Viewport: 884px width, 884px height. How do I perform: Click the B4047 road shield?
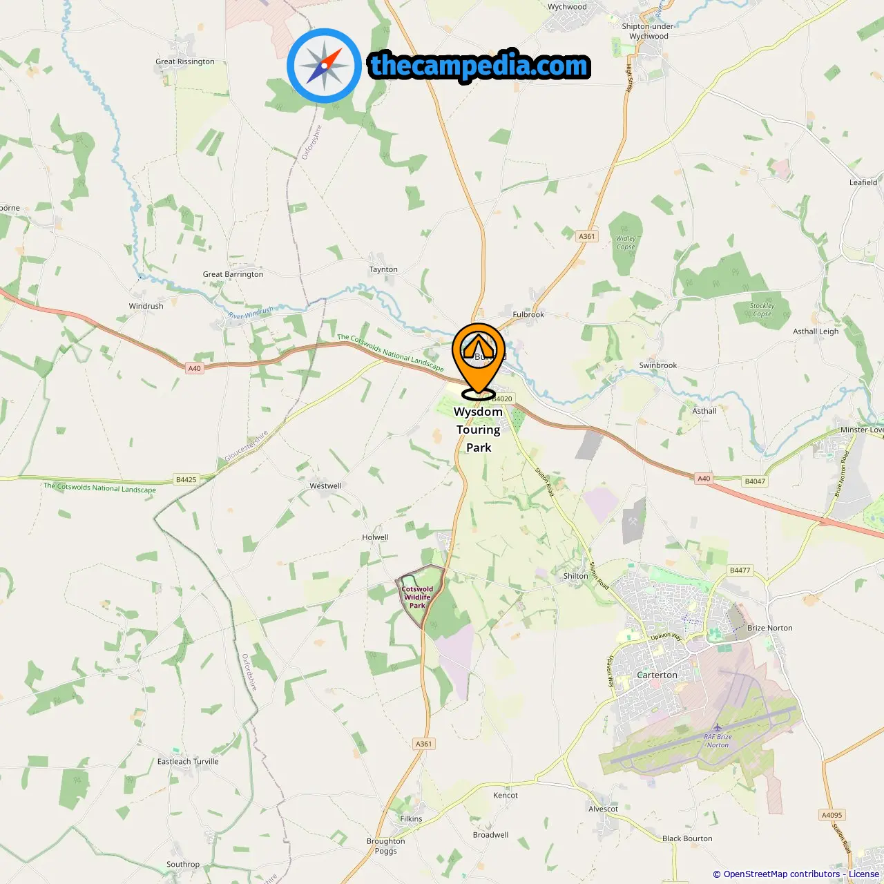(x=755, y=481)
